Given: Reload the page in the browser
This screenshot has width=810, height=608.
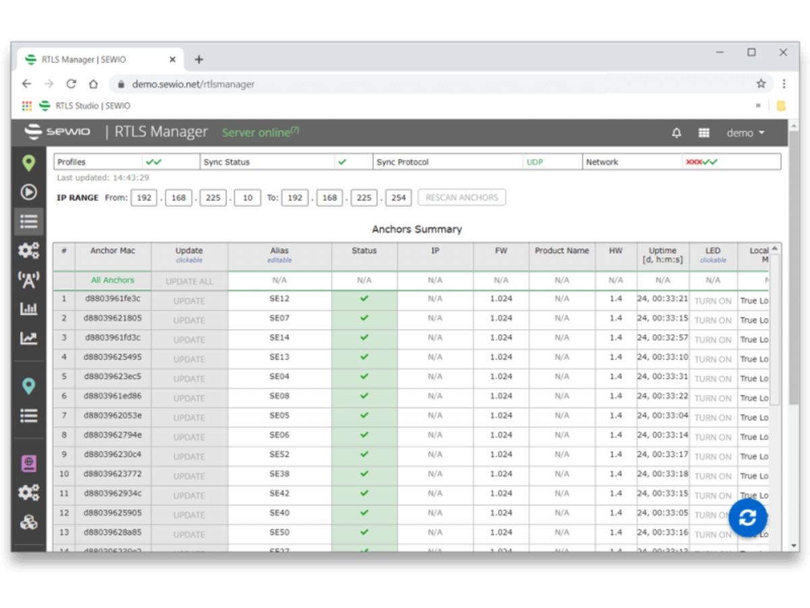Looking at the screenshot, I should click(x=71, y=84).
